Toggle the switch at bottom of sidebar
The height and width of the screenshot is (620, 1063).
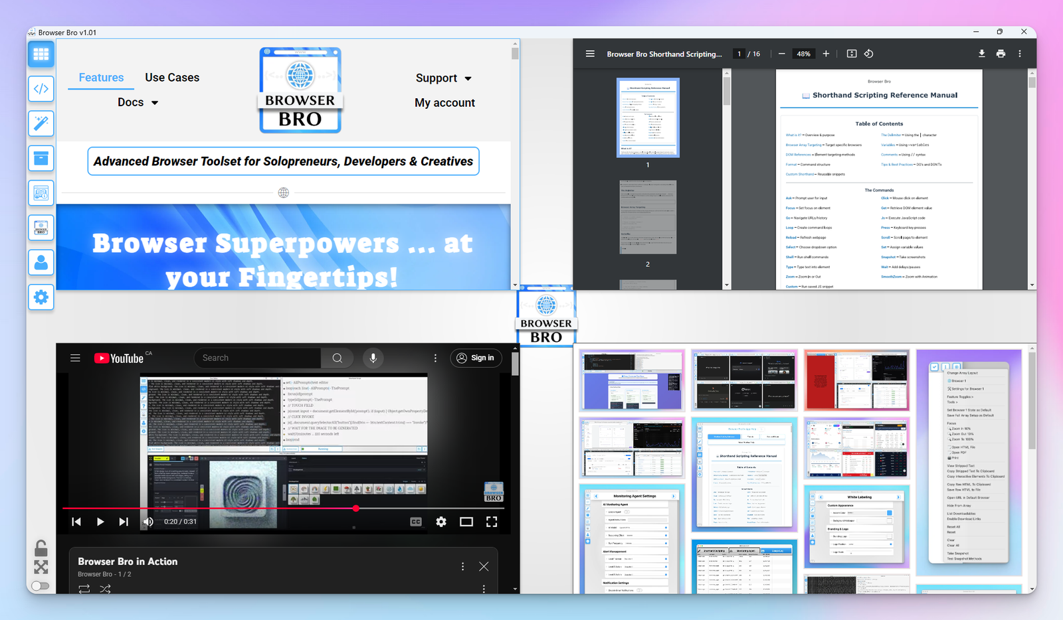(x=41, y=585)
